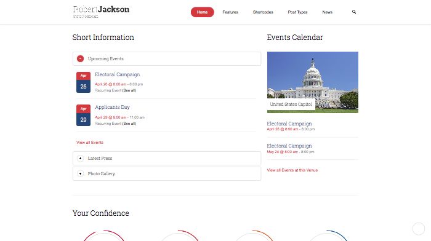Toggle the Upcoming Events accordion header
The image size is (431, 241).
pos(167,58)
